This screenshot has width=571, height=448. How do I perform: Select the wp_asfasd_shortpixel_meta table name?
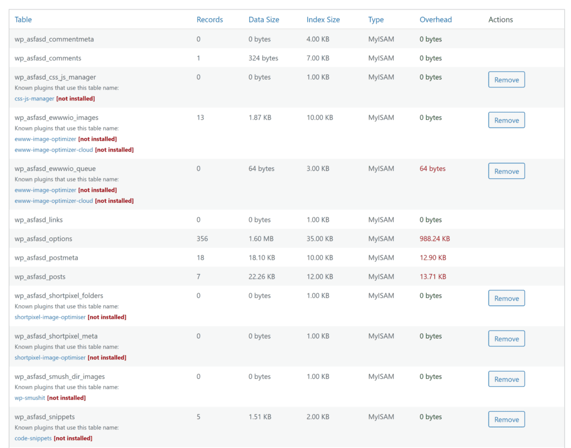point(56,336)
